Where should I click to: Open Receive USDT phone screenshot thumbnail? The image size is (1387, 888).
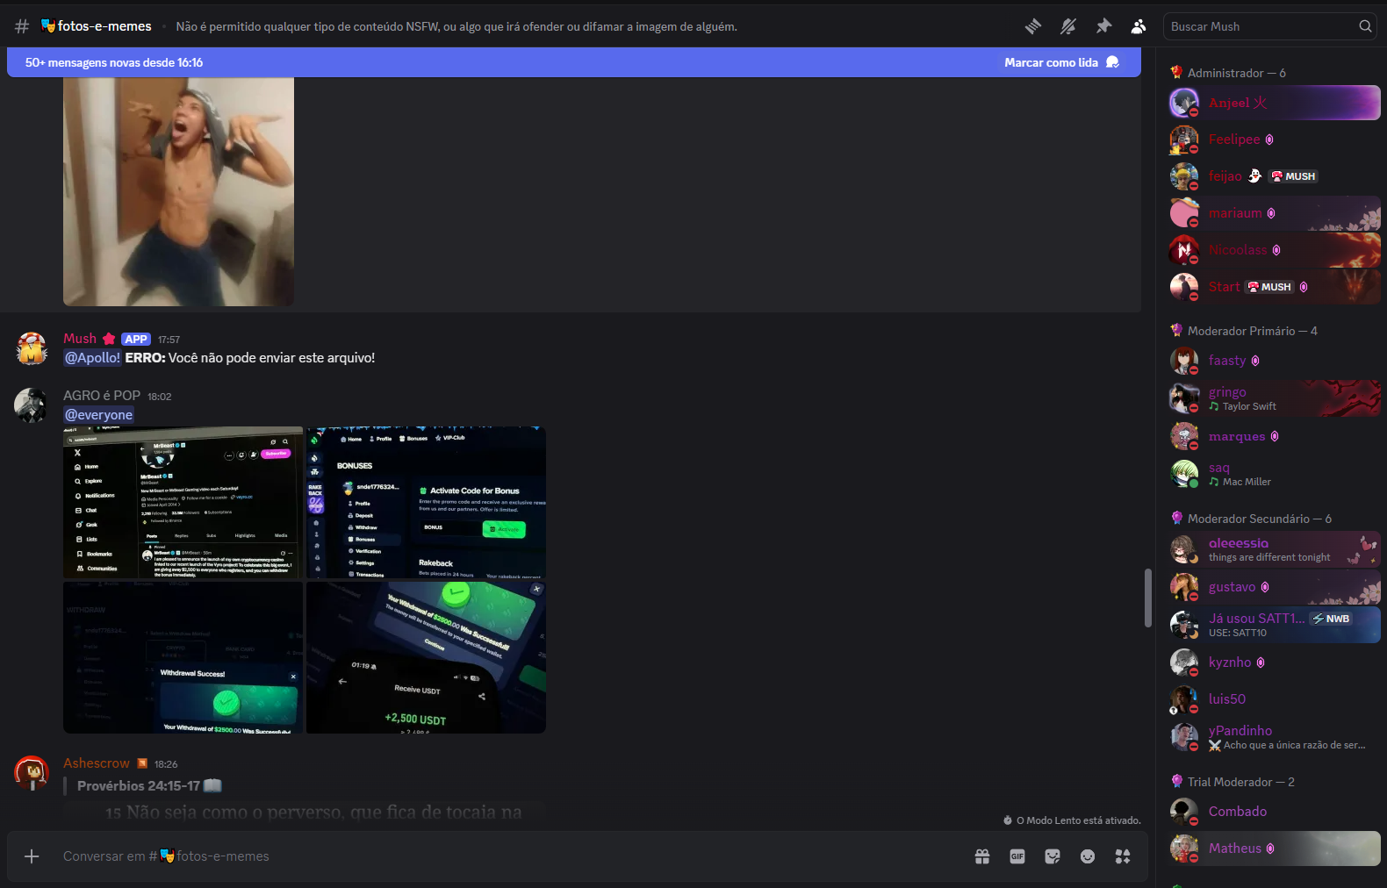[426, 657]
